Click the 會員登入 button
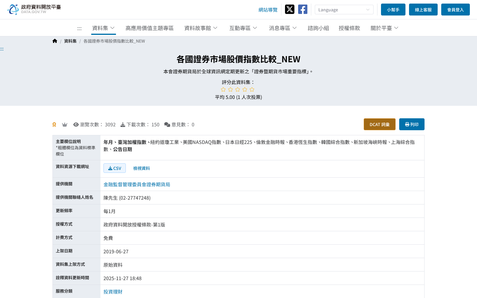Image resolution: width=477 pixels, height=298 pixels. [x=456, y=10]
